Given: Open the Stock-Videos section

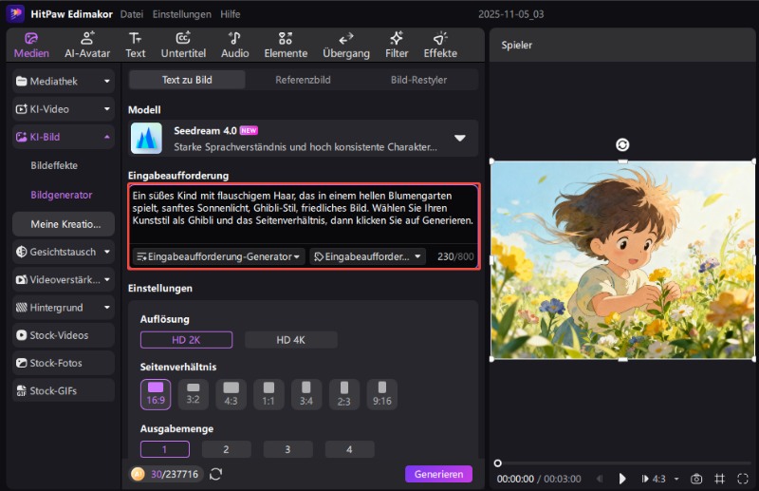Looking at the screenshot, I should [64, 335].
